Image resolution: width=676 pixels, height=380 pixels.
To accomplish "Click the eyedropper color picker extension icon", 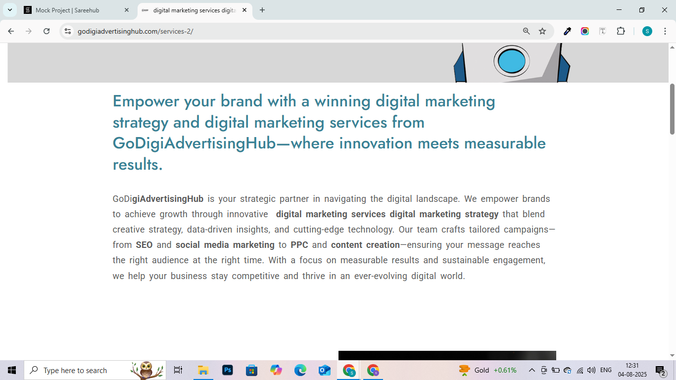I will pos(568,31).
